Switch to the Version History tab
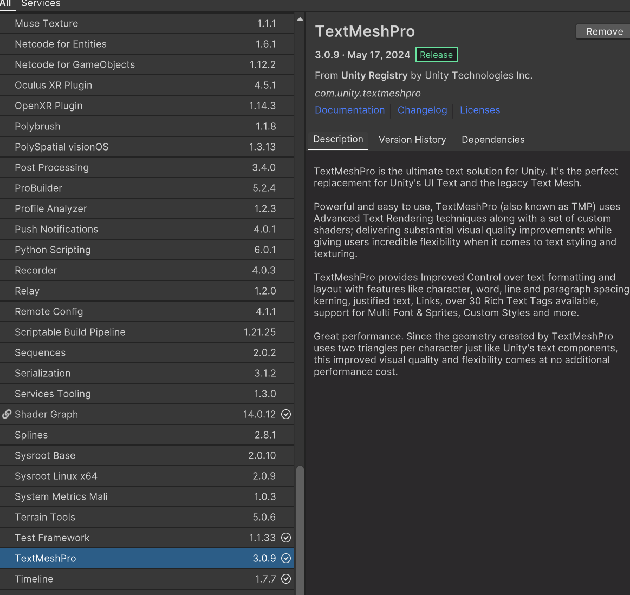This screenshot has height=595, width=630. click(412, 140)
